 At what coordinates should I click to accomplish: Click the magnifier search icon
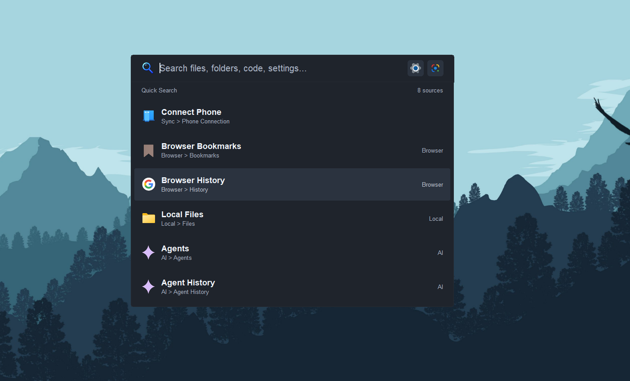pos(147,68)
